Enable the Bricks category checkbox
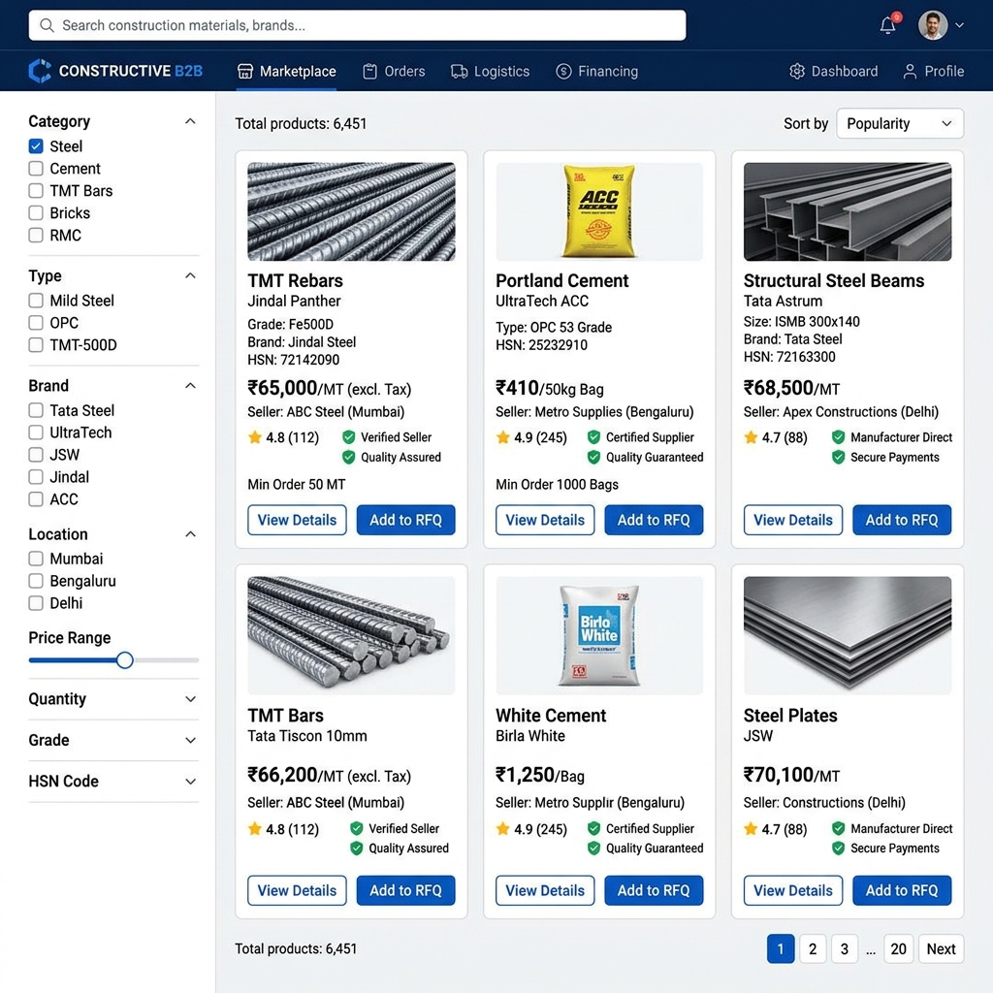This screenshot has width=993, height=993. point(36,212)
